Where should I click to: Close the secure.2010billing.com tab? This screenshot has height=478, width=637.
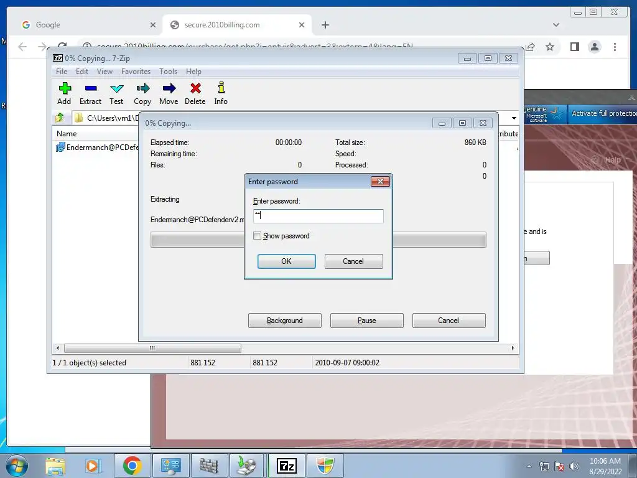(302, 25)
